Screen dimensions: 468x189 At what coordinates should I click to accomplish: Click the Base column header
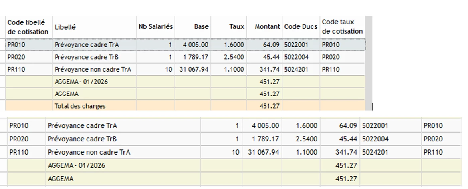point(201,27)
